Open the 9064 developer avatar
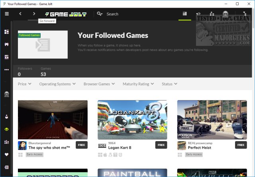The height and width of the screenshot is (177, 255). coord(102,146)
